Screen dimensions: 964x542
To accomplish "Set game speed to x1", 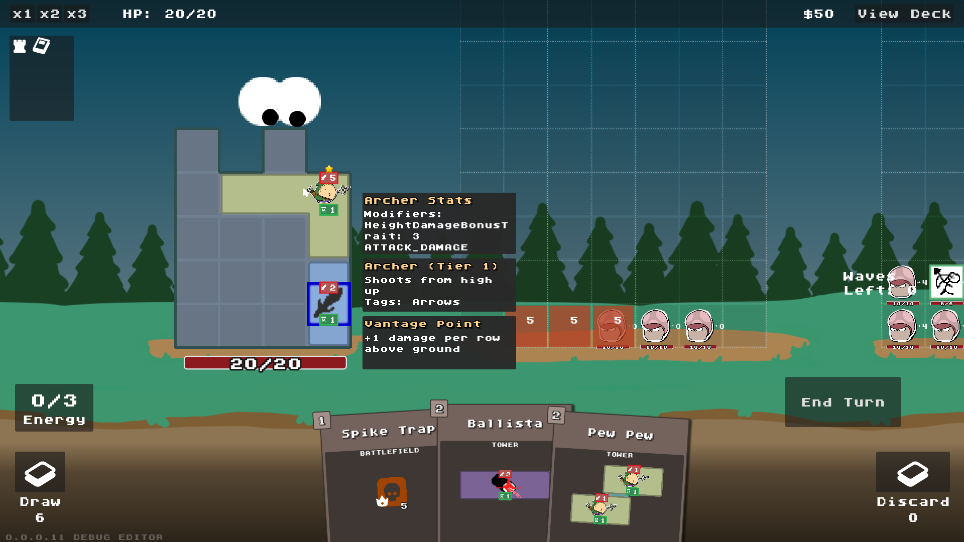I will 22,14.
